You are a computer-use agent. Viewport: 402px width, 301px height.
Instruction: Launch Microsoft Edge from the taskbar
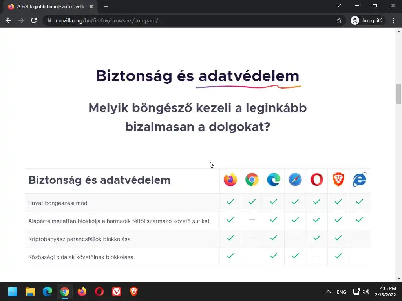point(48,292)
